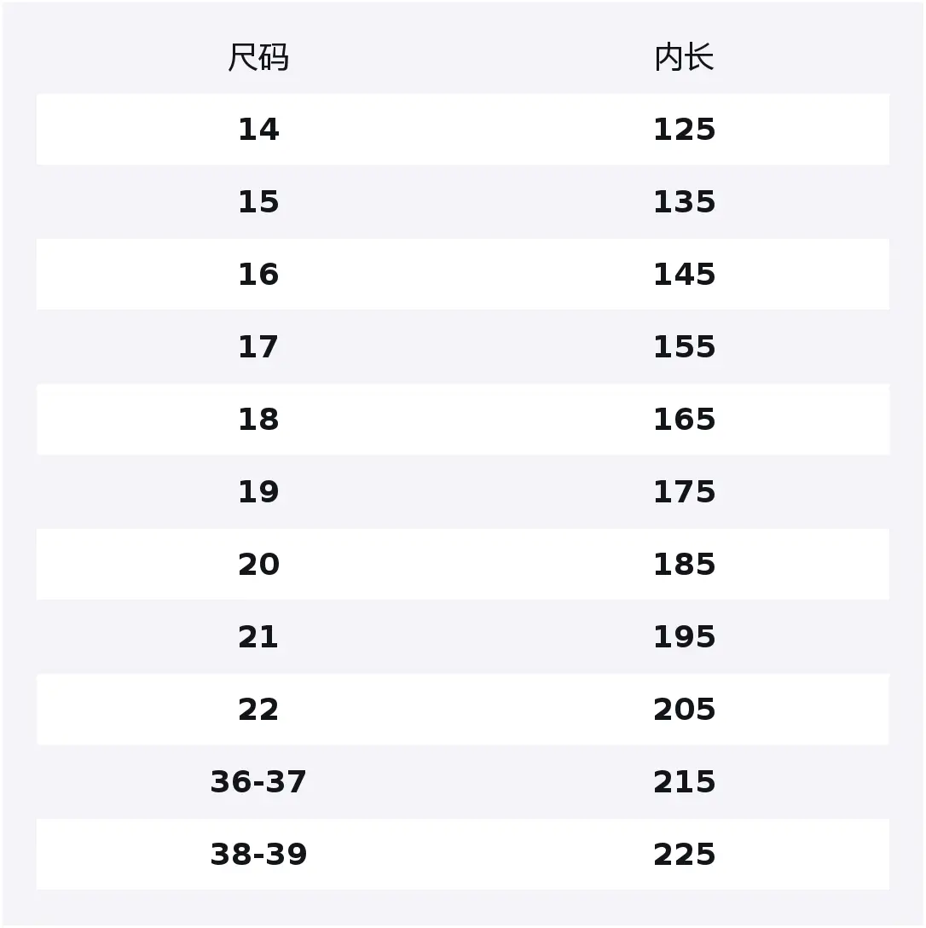926x928 pixels.
Task: Select size 19 in size column
Action: coord(258,492)
